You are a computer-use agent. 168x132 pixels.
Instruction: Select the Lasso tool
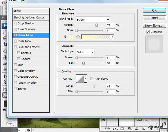5,38
